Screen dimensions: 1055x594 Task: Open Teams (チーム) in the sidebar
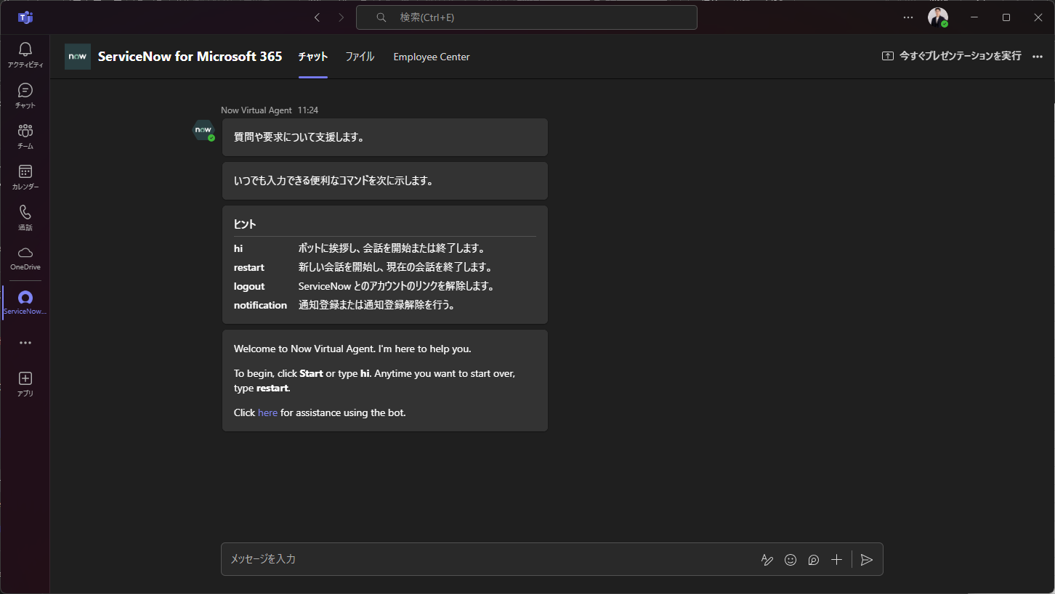[x=25, y=137]
